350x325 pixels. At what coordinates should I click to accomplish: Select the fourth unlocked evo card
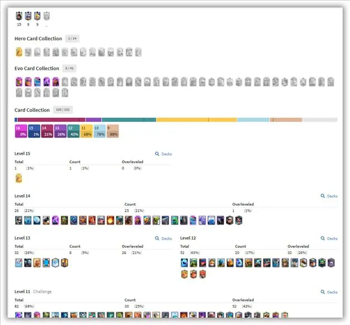point(46,82)
